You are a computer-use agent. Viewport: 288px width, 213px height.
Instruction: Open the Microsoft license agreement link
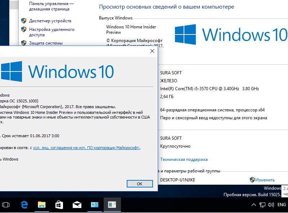click(x=86, y=148)
